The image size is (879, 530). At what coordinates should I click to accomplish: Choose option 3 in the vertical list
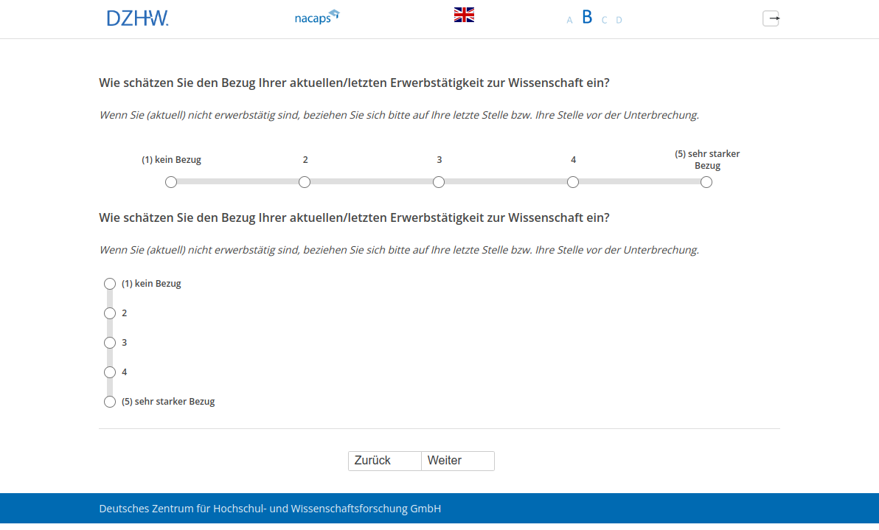pyautogui.click(x=110, y=343)
